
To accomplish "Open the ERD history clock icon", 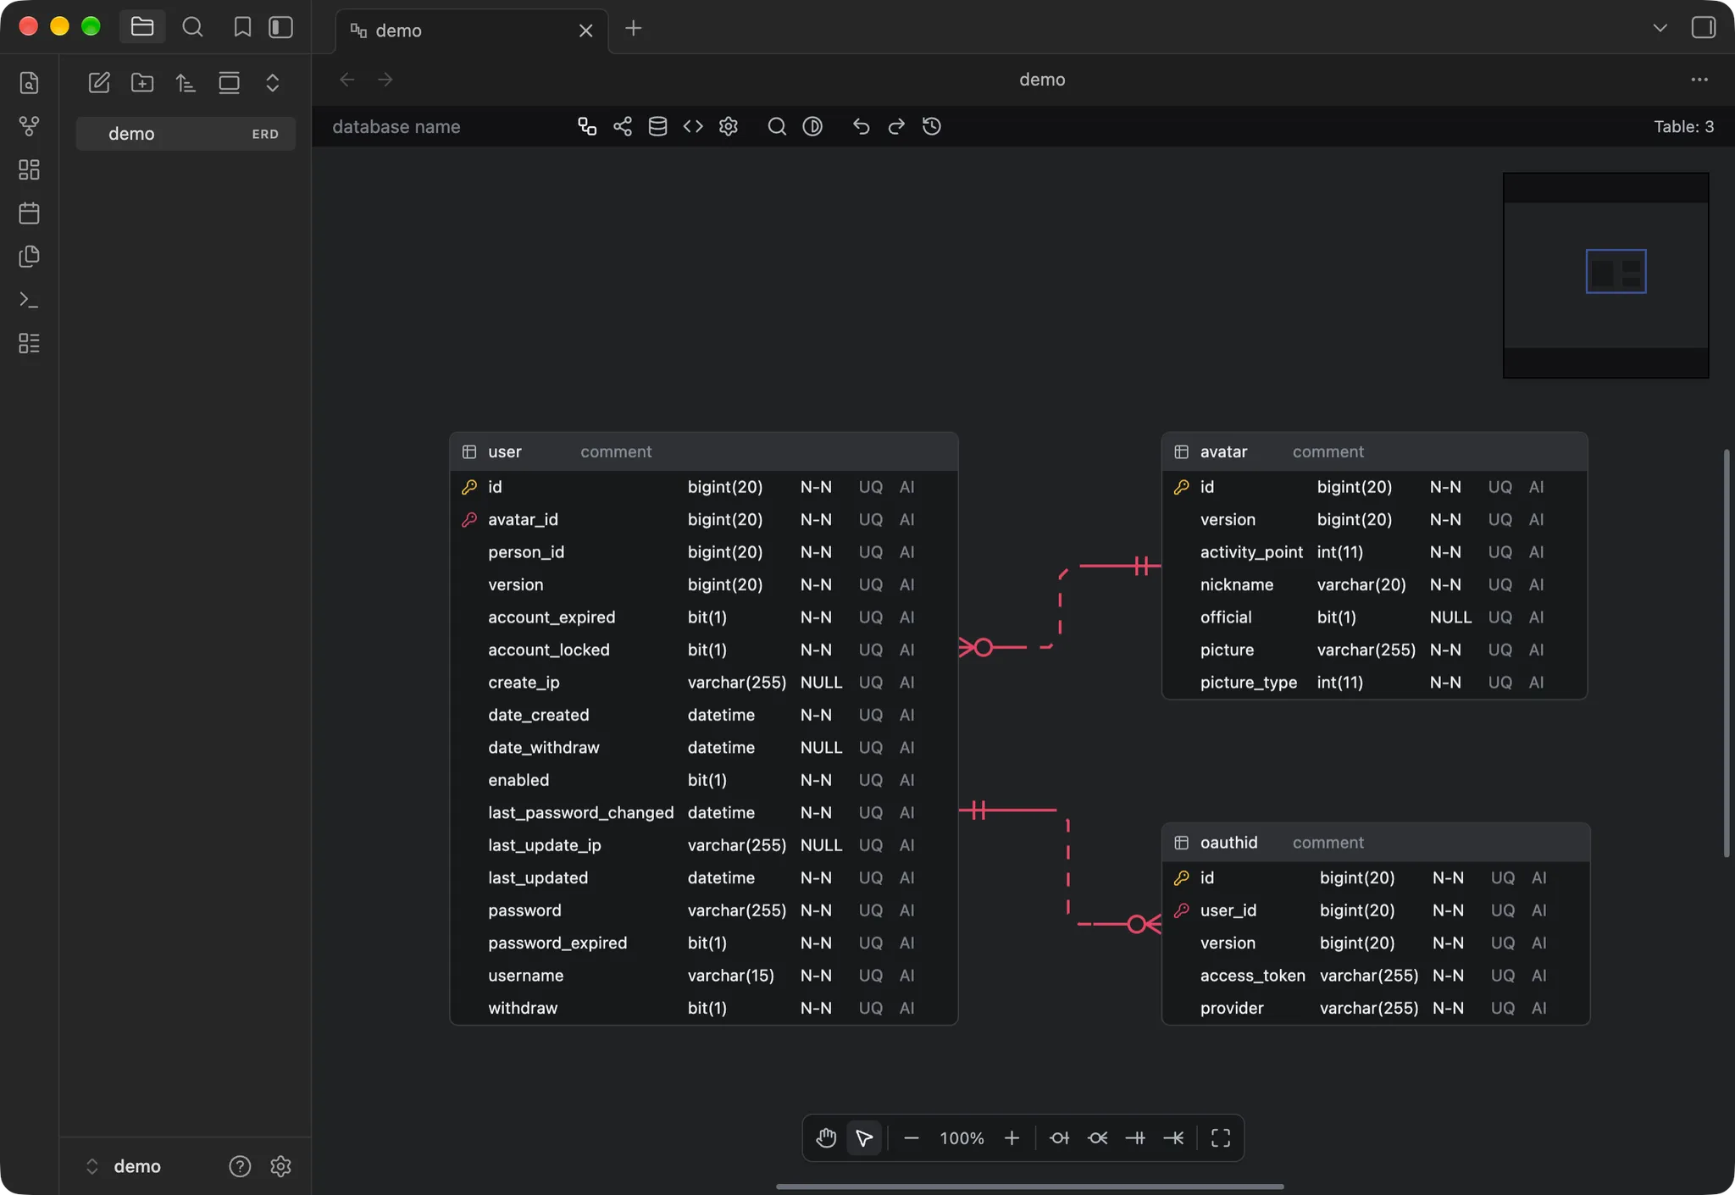I will pyautogui.click(x=932, y=126).
